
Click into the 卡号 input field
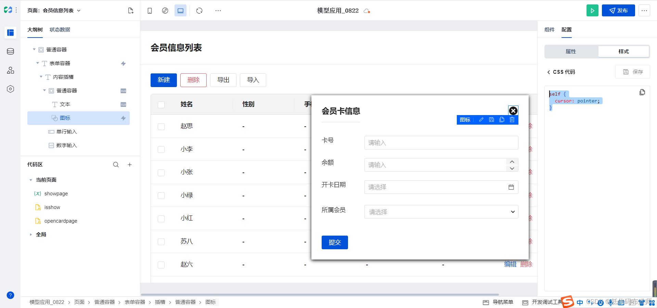coord(441,143)
